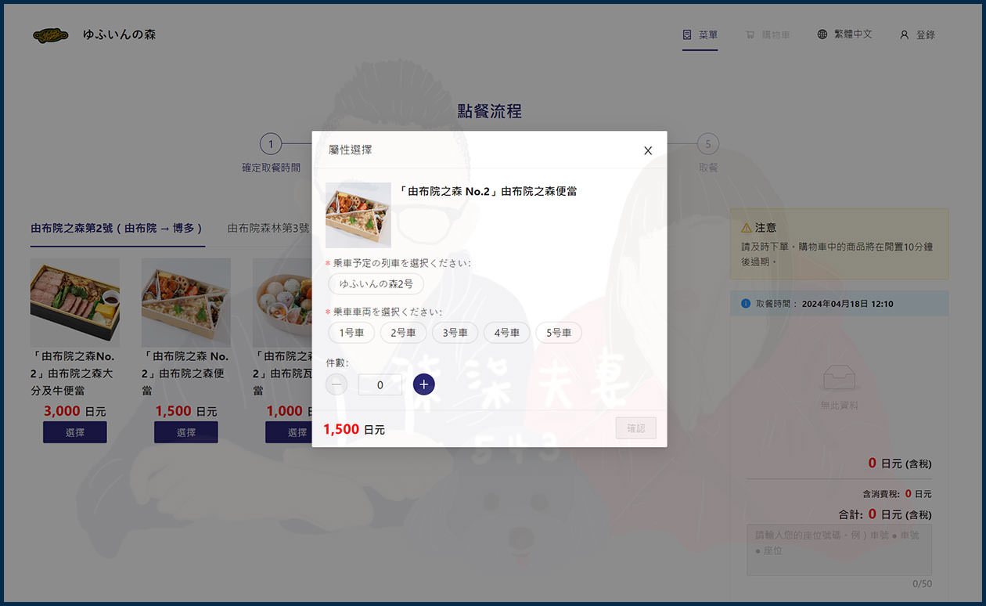Viewport: 986px width, 606px height.
Task: Select train car 1号車
Action: click(351, 332)
